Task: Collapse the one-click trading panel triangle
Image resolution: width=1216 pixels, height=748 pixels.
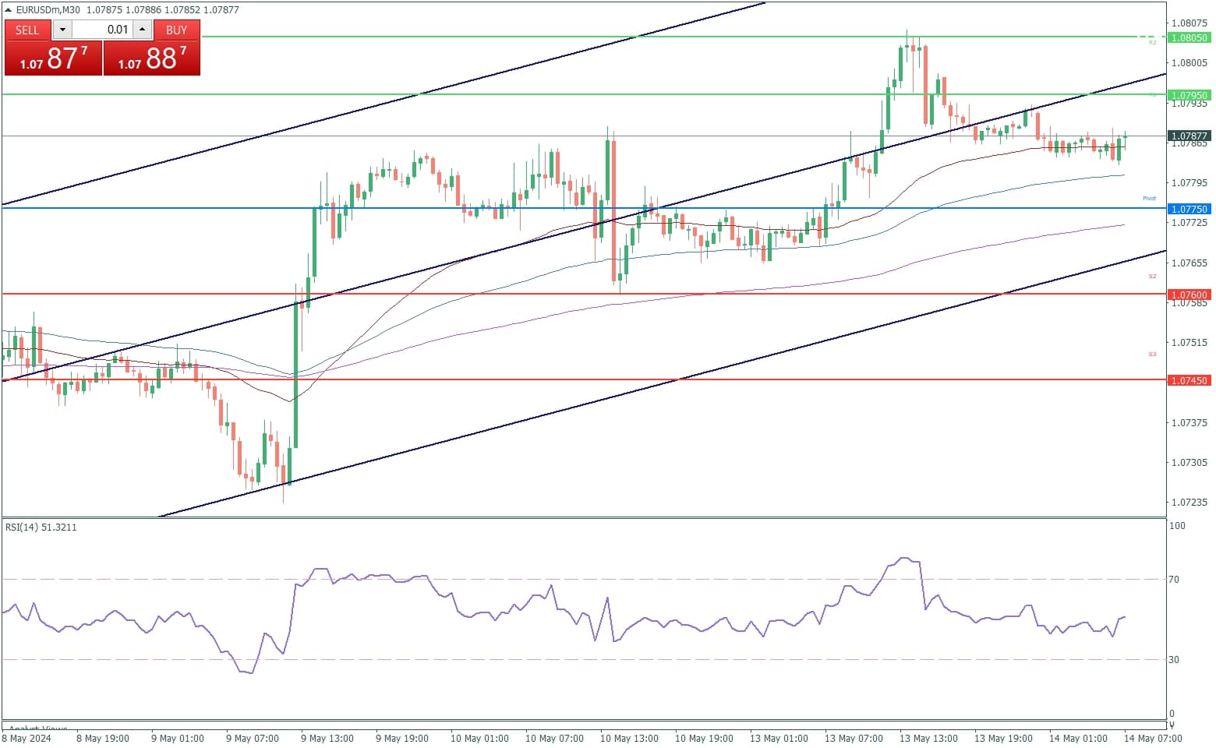Action: click(9, 10)
